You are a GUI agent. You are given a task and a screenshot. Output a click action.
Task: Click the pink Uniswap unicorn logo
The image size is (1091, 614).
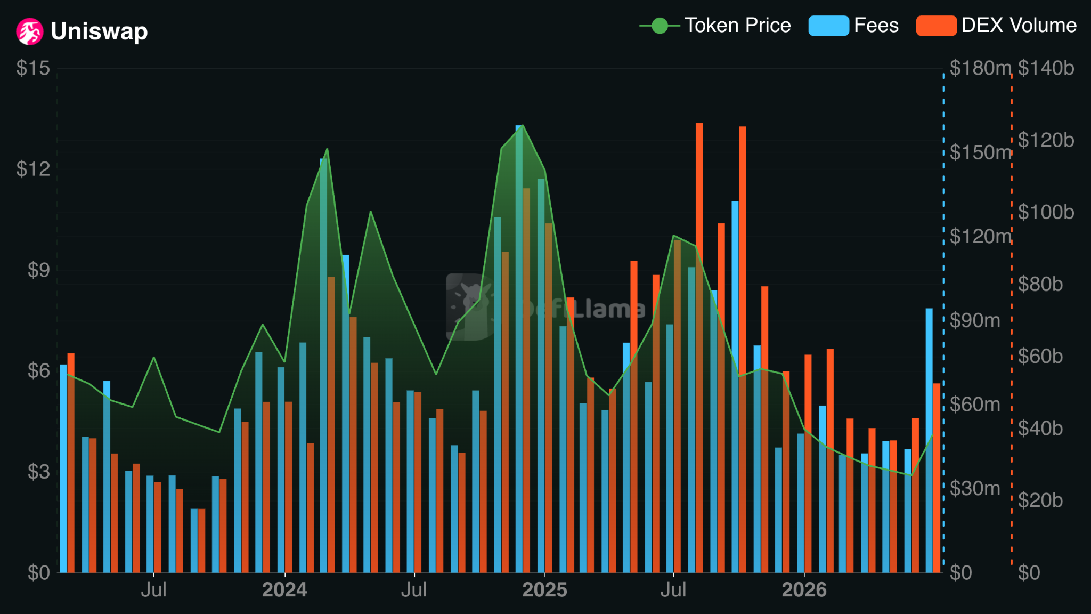(x=30, y=31)
